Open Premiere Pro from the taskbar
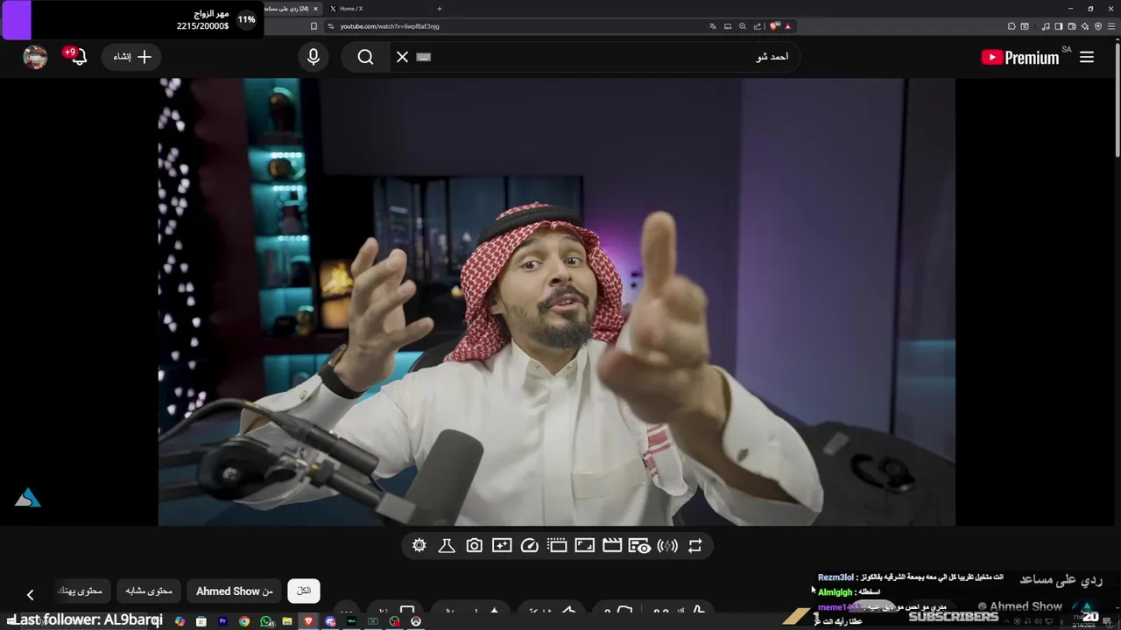This screenshot has width=1121, height=630. 222,621
